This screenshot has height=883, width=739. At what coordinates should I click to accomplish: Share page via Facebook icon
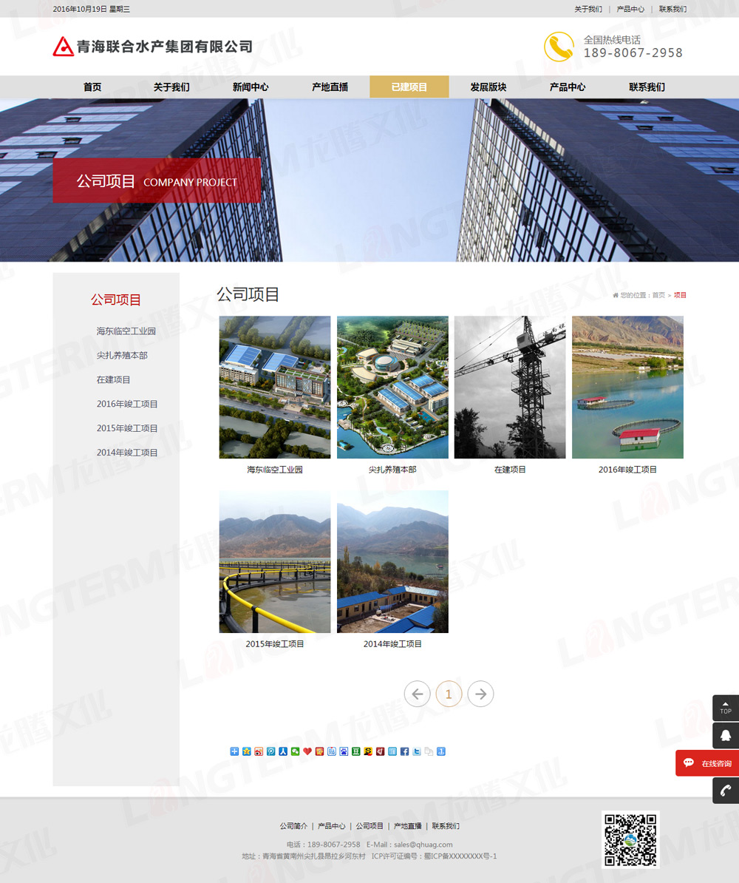pos(404,751)
